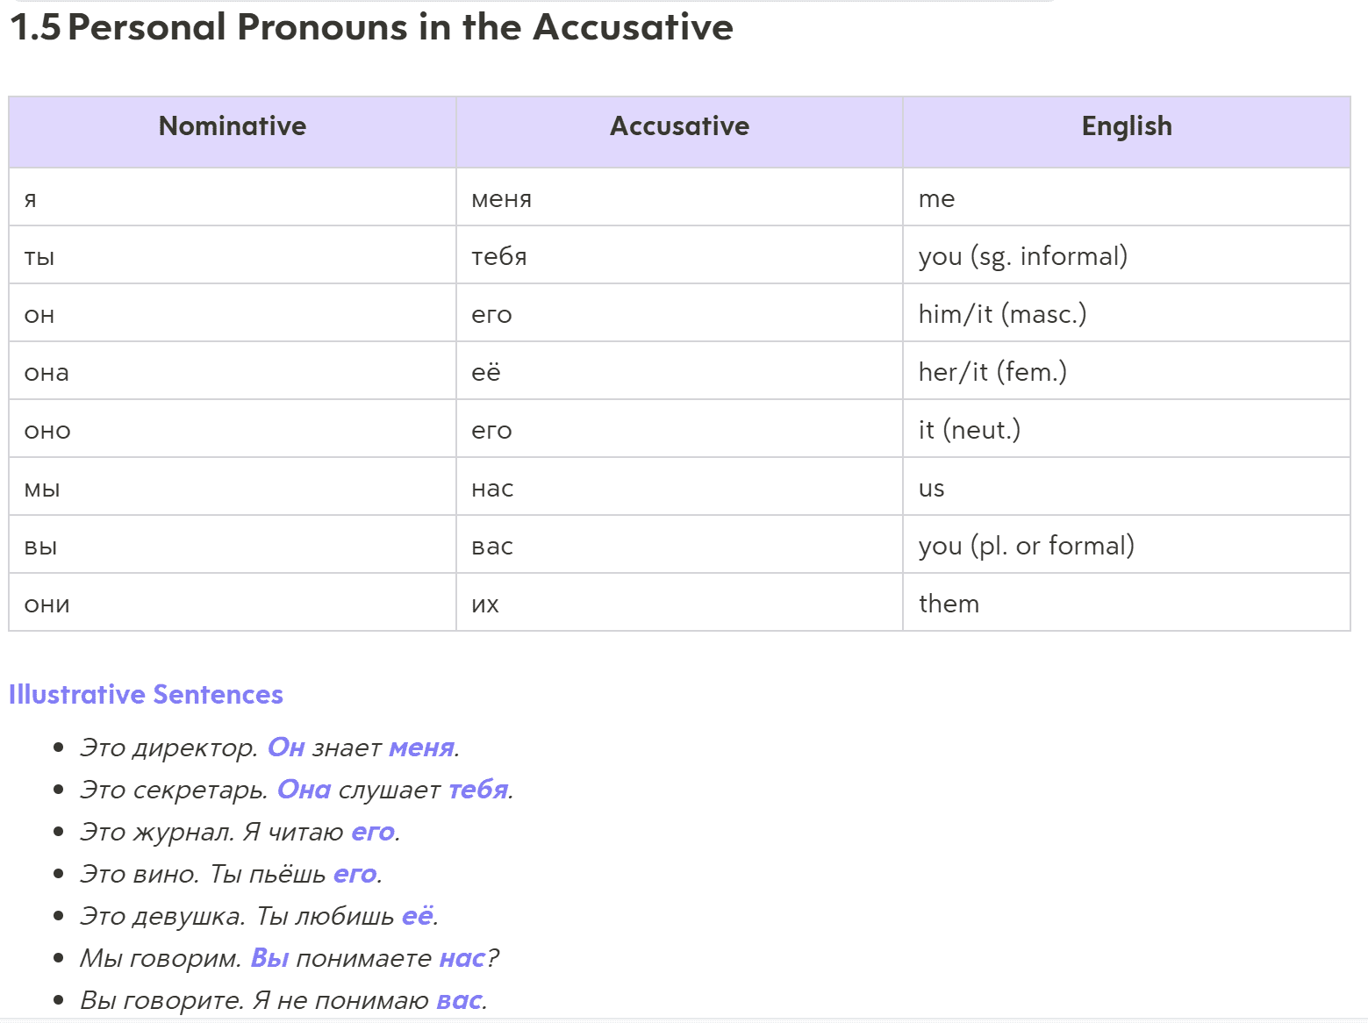Image resolution: width=1368 pixels, height=1023 pixels.
Task: Click highlighted его in the журнал sentence
Action: (373, 832)
